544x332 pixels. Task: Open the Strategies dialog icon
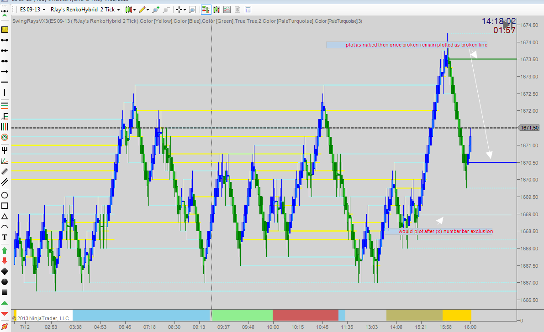point(238,10)
